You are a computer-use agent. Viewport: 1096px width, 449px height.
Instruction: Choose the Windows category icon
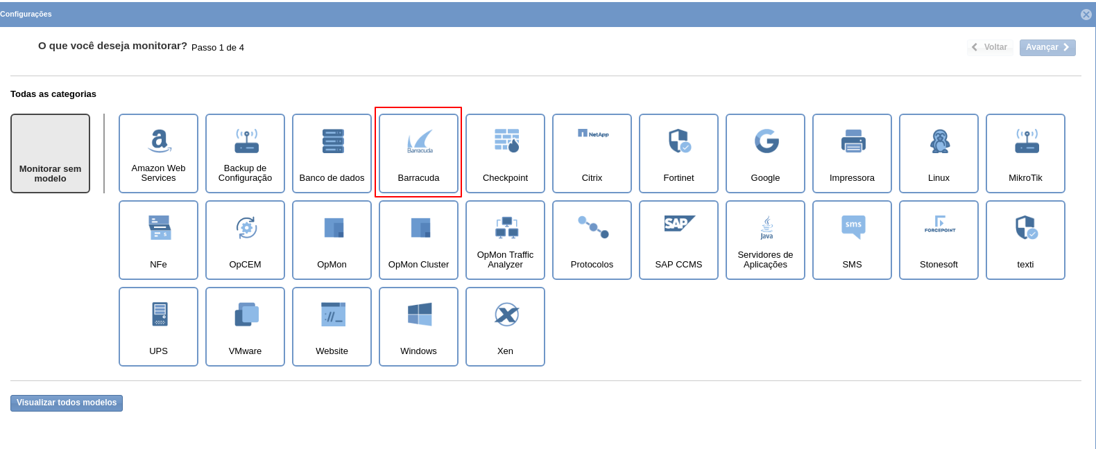[x=418, y=326]
